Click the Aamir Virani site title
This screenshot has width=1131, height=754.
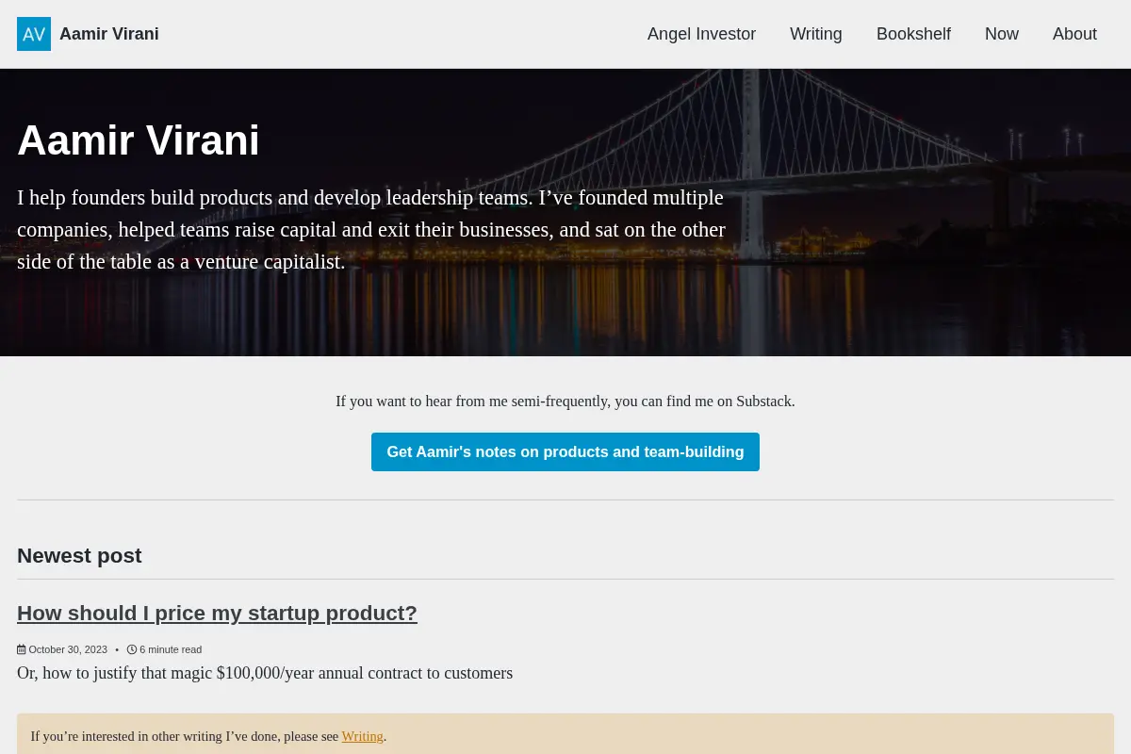pyautogui.click(x=109, y=34)
